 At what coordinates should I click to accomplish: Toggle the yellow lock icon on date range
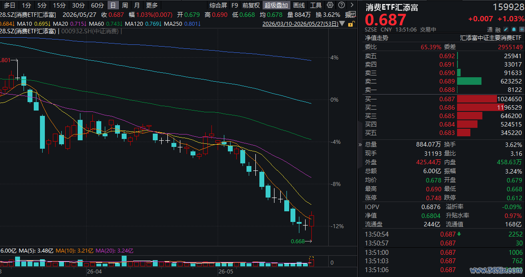[x=350, y=24]
